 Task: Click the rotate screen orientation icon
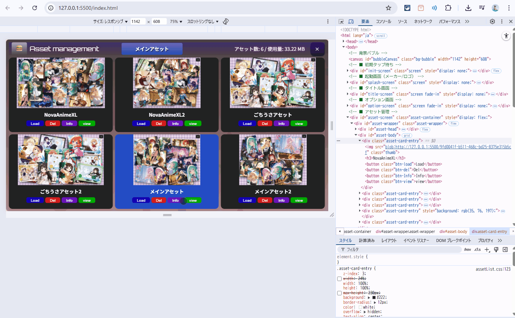tap(226, 21)
